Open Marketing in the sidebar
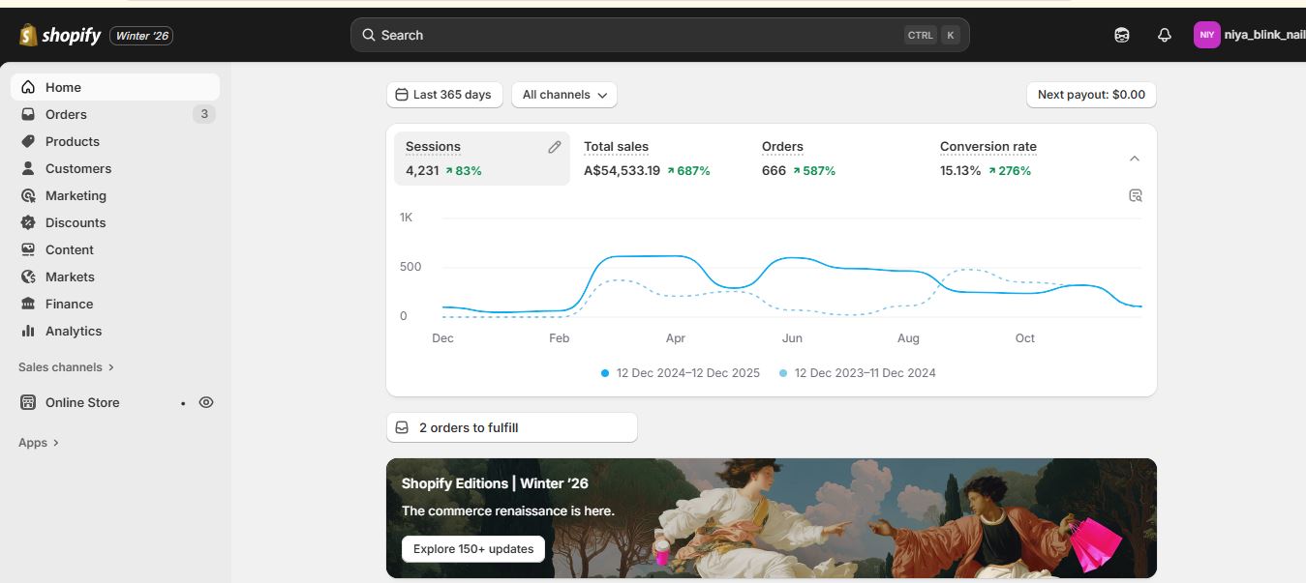The image size is (1306, 583). click(115, 195)
